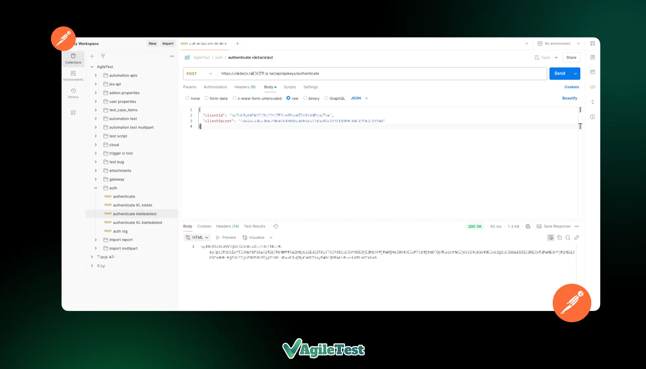Select the raw radio button
646x369 pixels.
tap(288, 98)
